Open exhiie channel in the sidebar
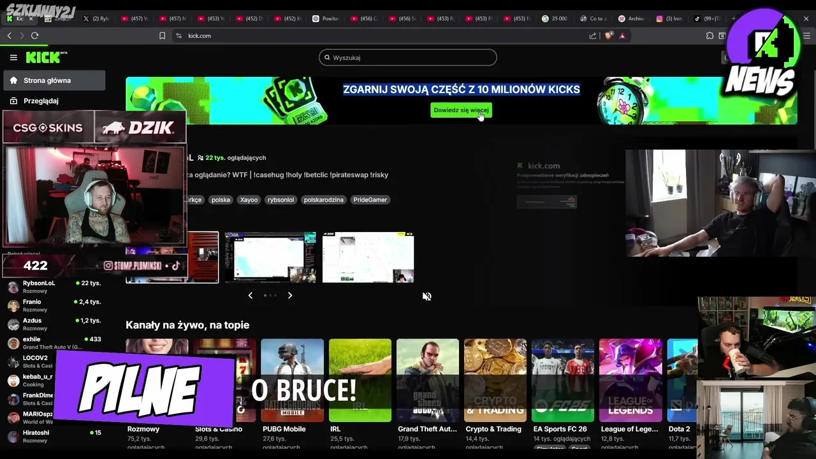The image size is (816, 459). point(54,343)
